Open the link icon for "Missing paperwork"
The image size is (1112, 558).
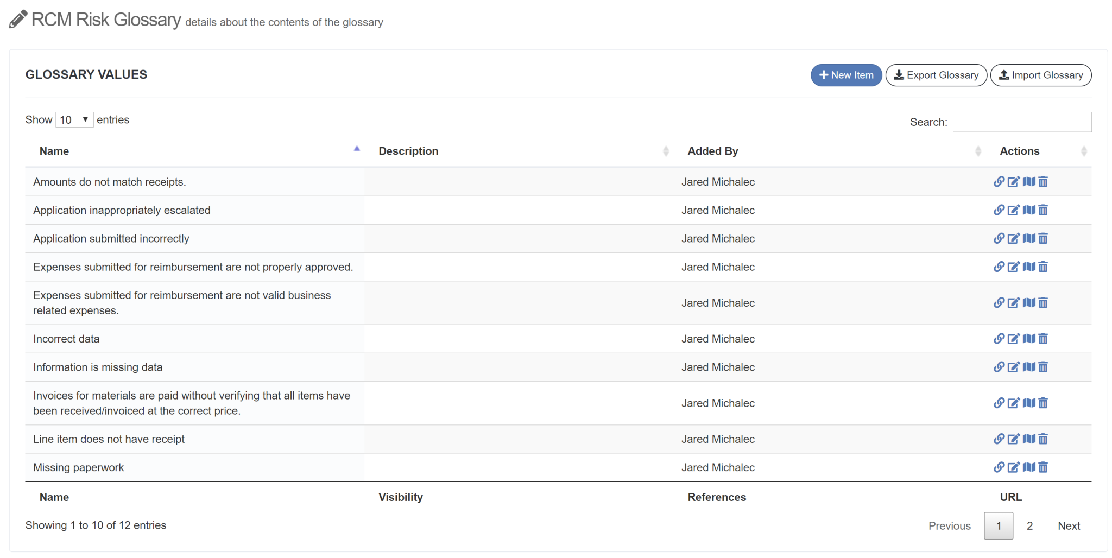click(999, 467)
